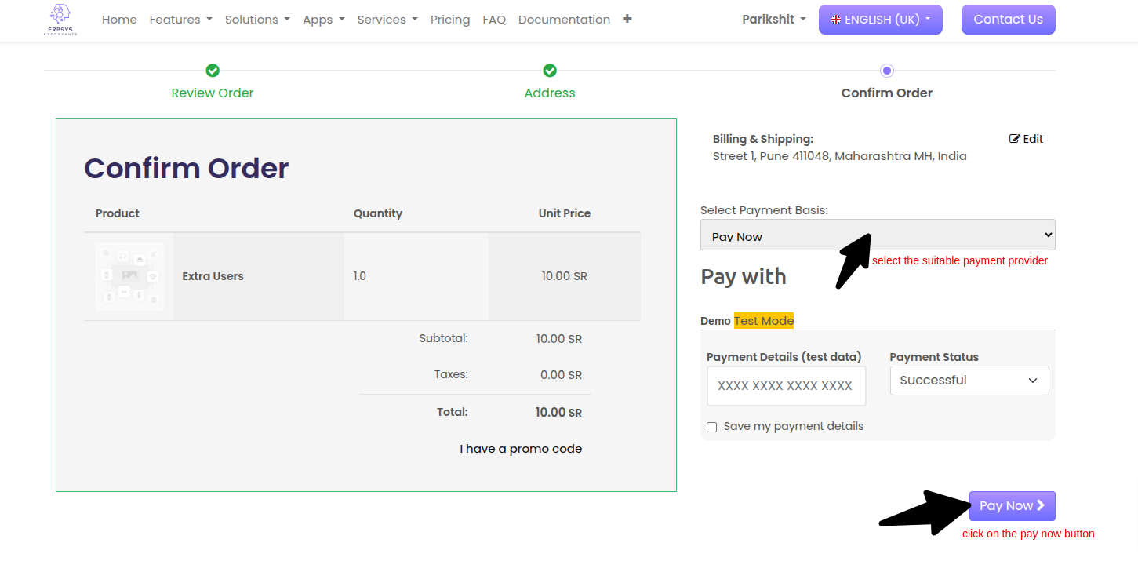The height and width of the screenshot is (572, 1138).
Task: Open the Solutions menu
Action: (x=257, y=20)
